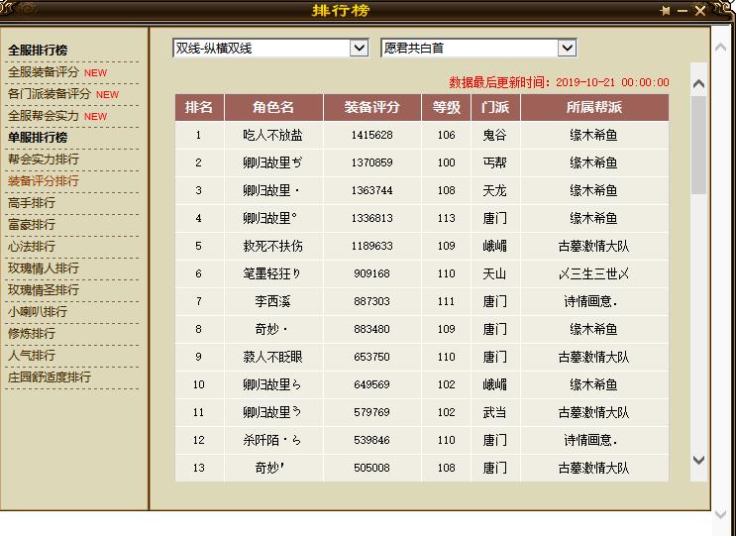This screenshot has height=536, width=736.
Task: Click score value 1370859
Action: 371,162
